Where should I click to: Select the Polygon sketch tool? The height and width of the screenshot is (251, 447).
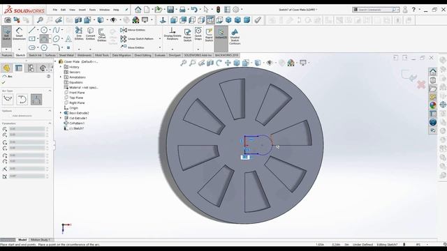[x=44, y=47]
